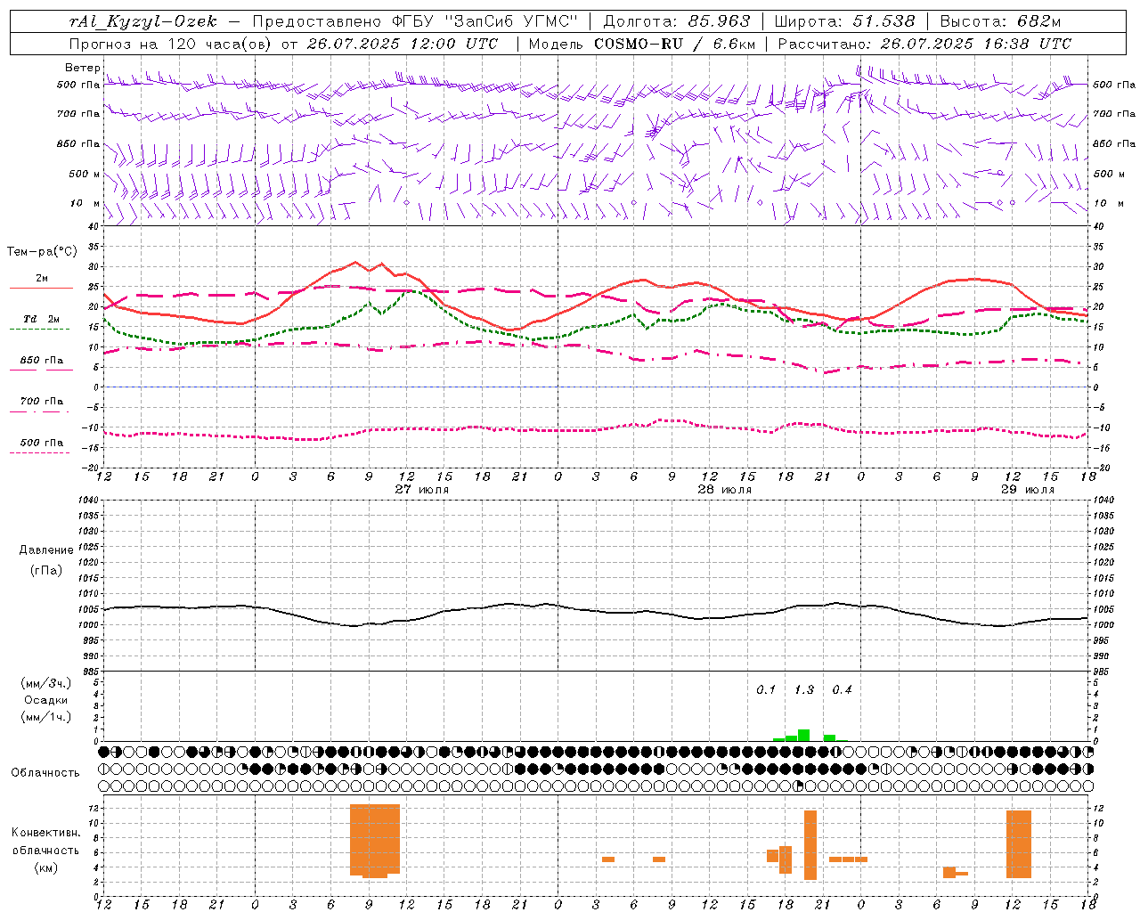The image size is (1140, 912).
Task: Select the latitude value Широта: 51.538
Action: click(x=845, y=21)
